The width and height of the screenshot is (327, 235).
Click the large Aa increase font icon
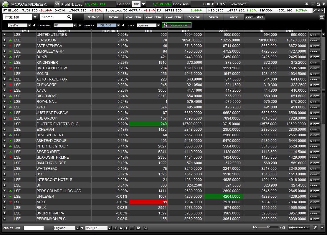[x=283, y=227]
